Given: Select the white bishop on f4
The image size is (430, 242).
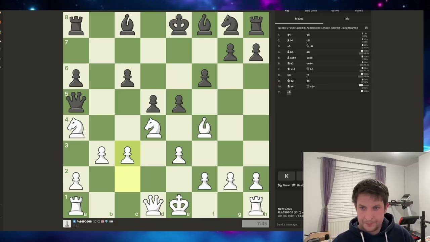Looking at the screenshot, I should 205,128.
